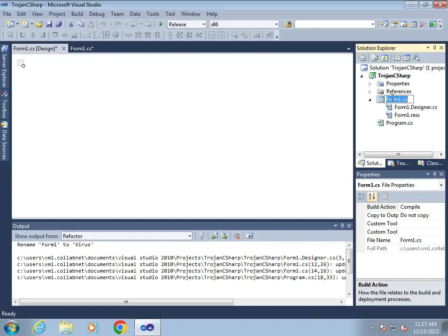
Task: Toggle Alphabetical sort in Properties panel
Action: click(372, 196)
